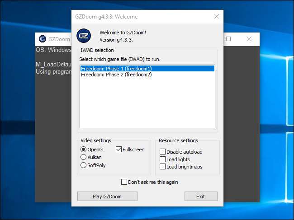Select Freedoom: Phase 2 (freedoom2) entry
294x220 pixels.
[x=147, y=75]
